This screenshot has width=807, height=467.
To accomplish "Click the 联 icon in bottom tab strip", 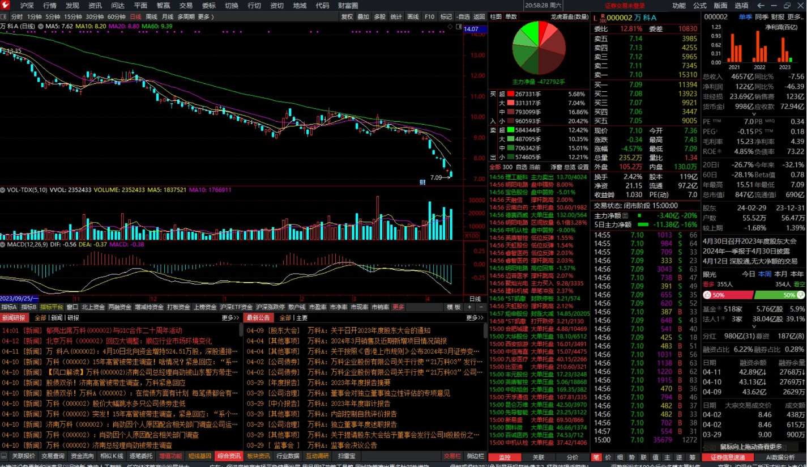I will tap(644, 457).
